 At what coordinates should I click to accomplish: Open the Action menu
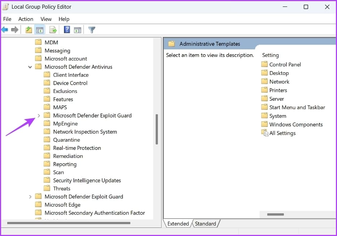(26, 19)
